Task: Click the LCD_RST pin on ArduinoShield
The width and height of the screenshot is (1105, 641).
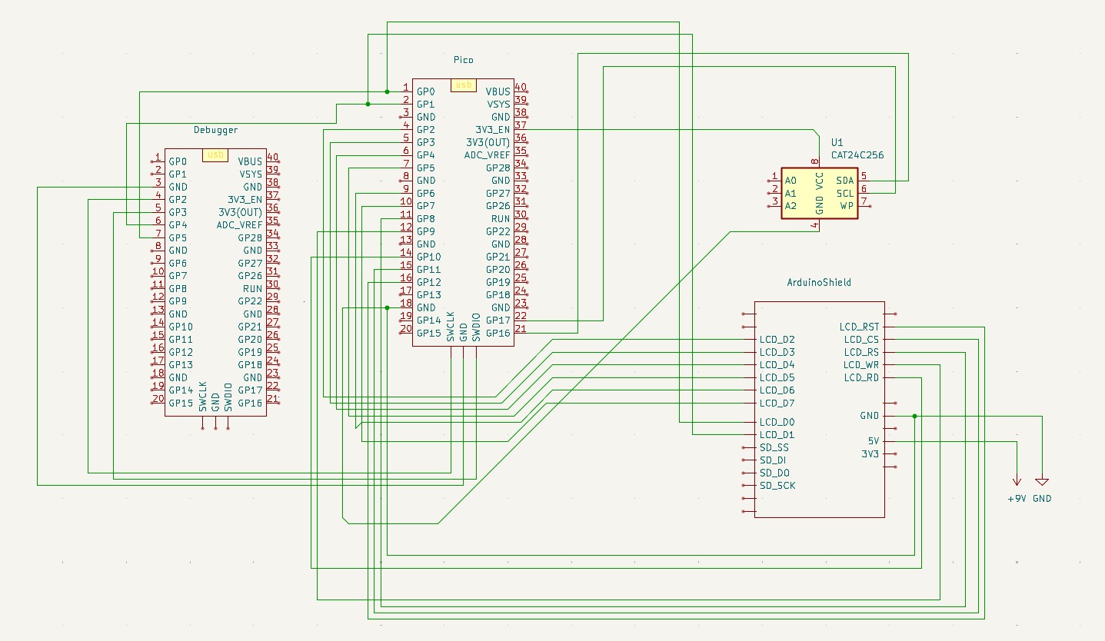Action: click(859, 327)
